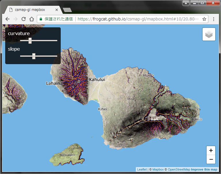
Task: Close the csmap-gl mapbox tab
Action: [x=57, y=10]
